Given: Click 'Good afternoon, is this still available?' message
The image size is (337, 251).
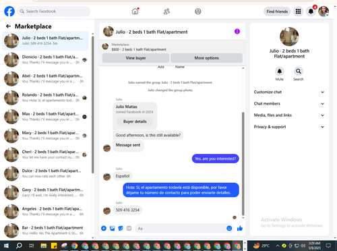Looking at the screenshot, I should click(x=148, y=135).
